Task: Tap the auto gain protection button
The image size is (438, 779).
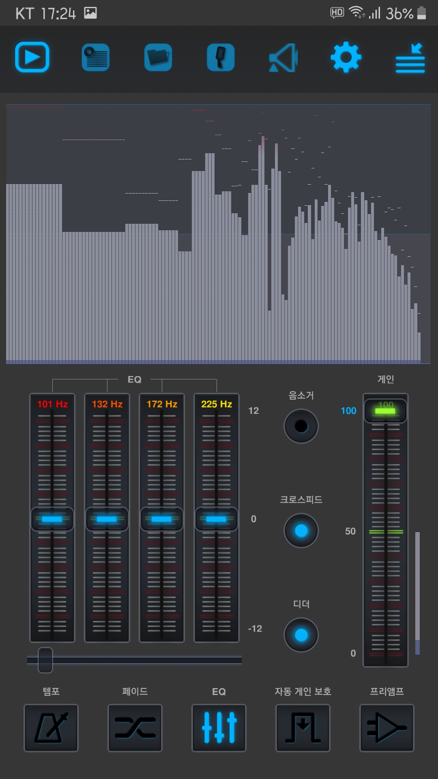Action: tap(303, 728)
